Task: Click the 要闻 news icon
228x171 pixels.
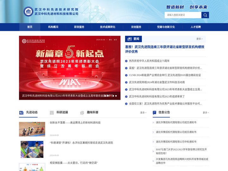Action: point(130,39)
